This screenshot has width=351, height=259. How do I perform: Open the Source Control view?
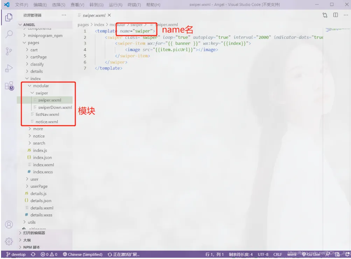(9, 51)
